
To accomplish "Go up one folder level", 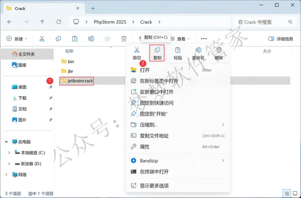I will click(42, 22).
